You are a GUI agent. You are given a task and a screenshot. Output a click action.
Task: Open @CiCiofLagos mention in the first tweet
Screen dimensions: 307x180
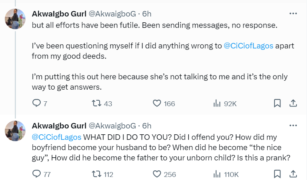pyautogui.click(x=249, y=46)
